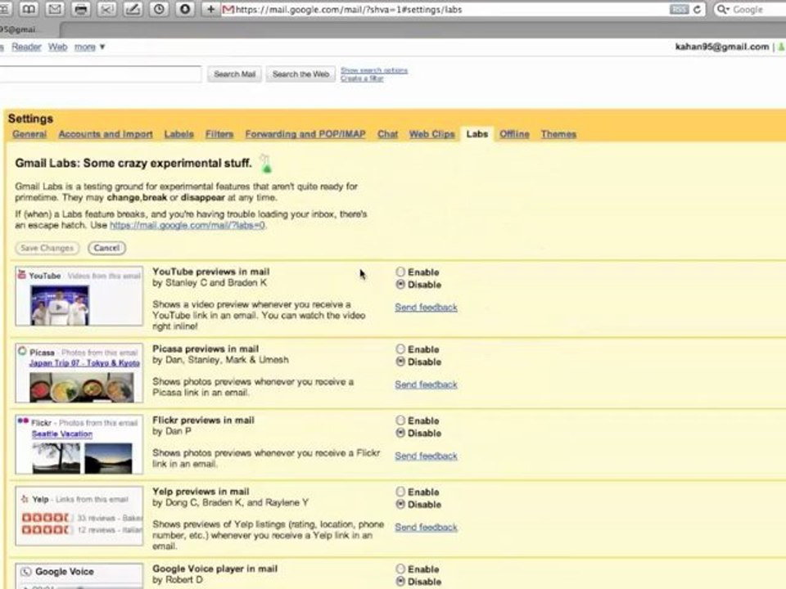Send feedback for Picasa previews
The height and width of the screenshot is (589, 786).
[x=426, y=384]
